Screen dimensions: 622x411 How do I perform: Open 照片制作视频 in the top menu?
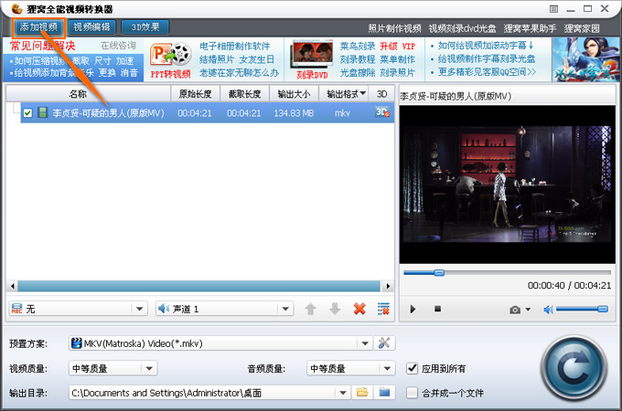394,28
